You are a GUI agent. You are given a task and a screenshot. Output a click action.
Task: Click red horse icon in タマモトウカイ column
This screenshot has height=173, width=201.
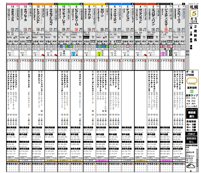coord(55,55)
